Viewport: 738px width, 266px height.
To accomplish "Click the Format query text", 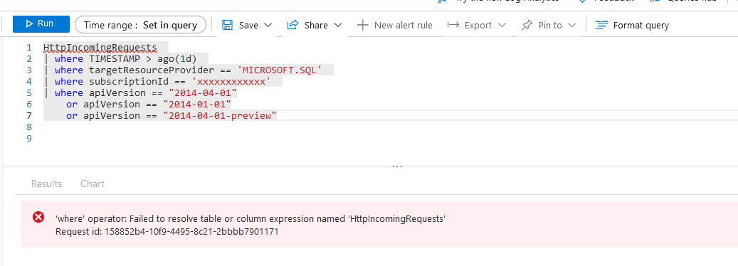I will pyautogui.click(x=641, y=26).
